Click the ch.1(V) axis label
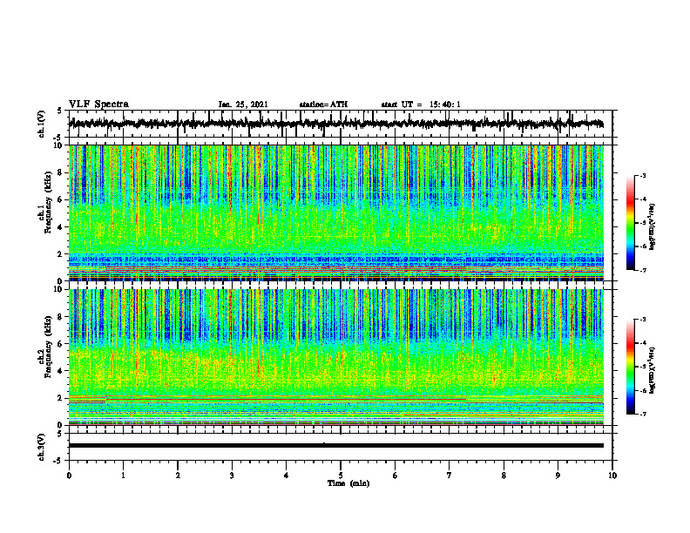 click(42, 124)
